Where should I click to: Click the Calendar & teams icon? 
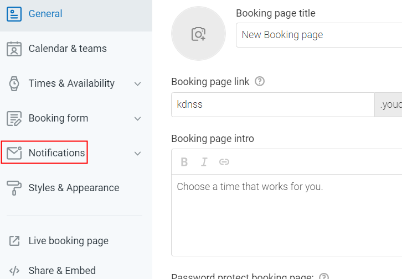tap(14, 49)
